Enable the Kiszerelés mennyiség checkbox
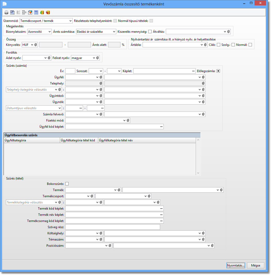Image resolution: width=271 pixels, height=275 pixels. pyautogui.click(x=150, y=32)
